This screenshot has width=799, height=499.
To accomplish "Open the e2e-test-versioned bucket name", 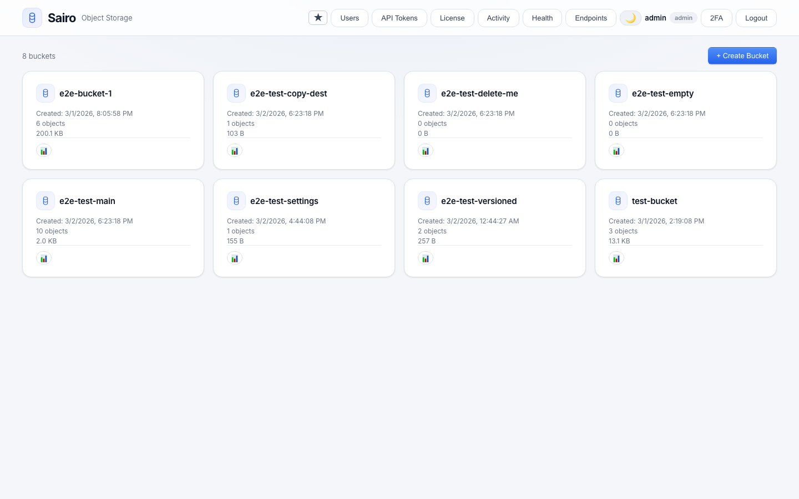I will [x=479, y=201].
